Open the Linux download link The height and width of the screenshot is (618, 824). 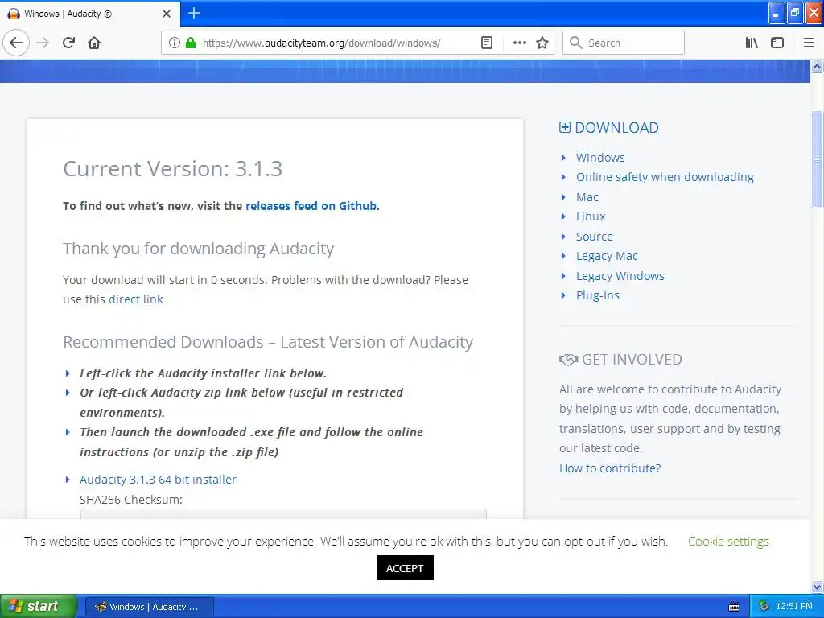click(x=591, y=216)
